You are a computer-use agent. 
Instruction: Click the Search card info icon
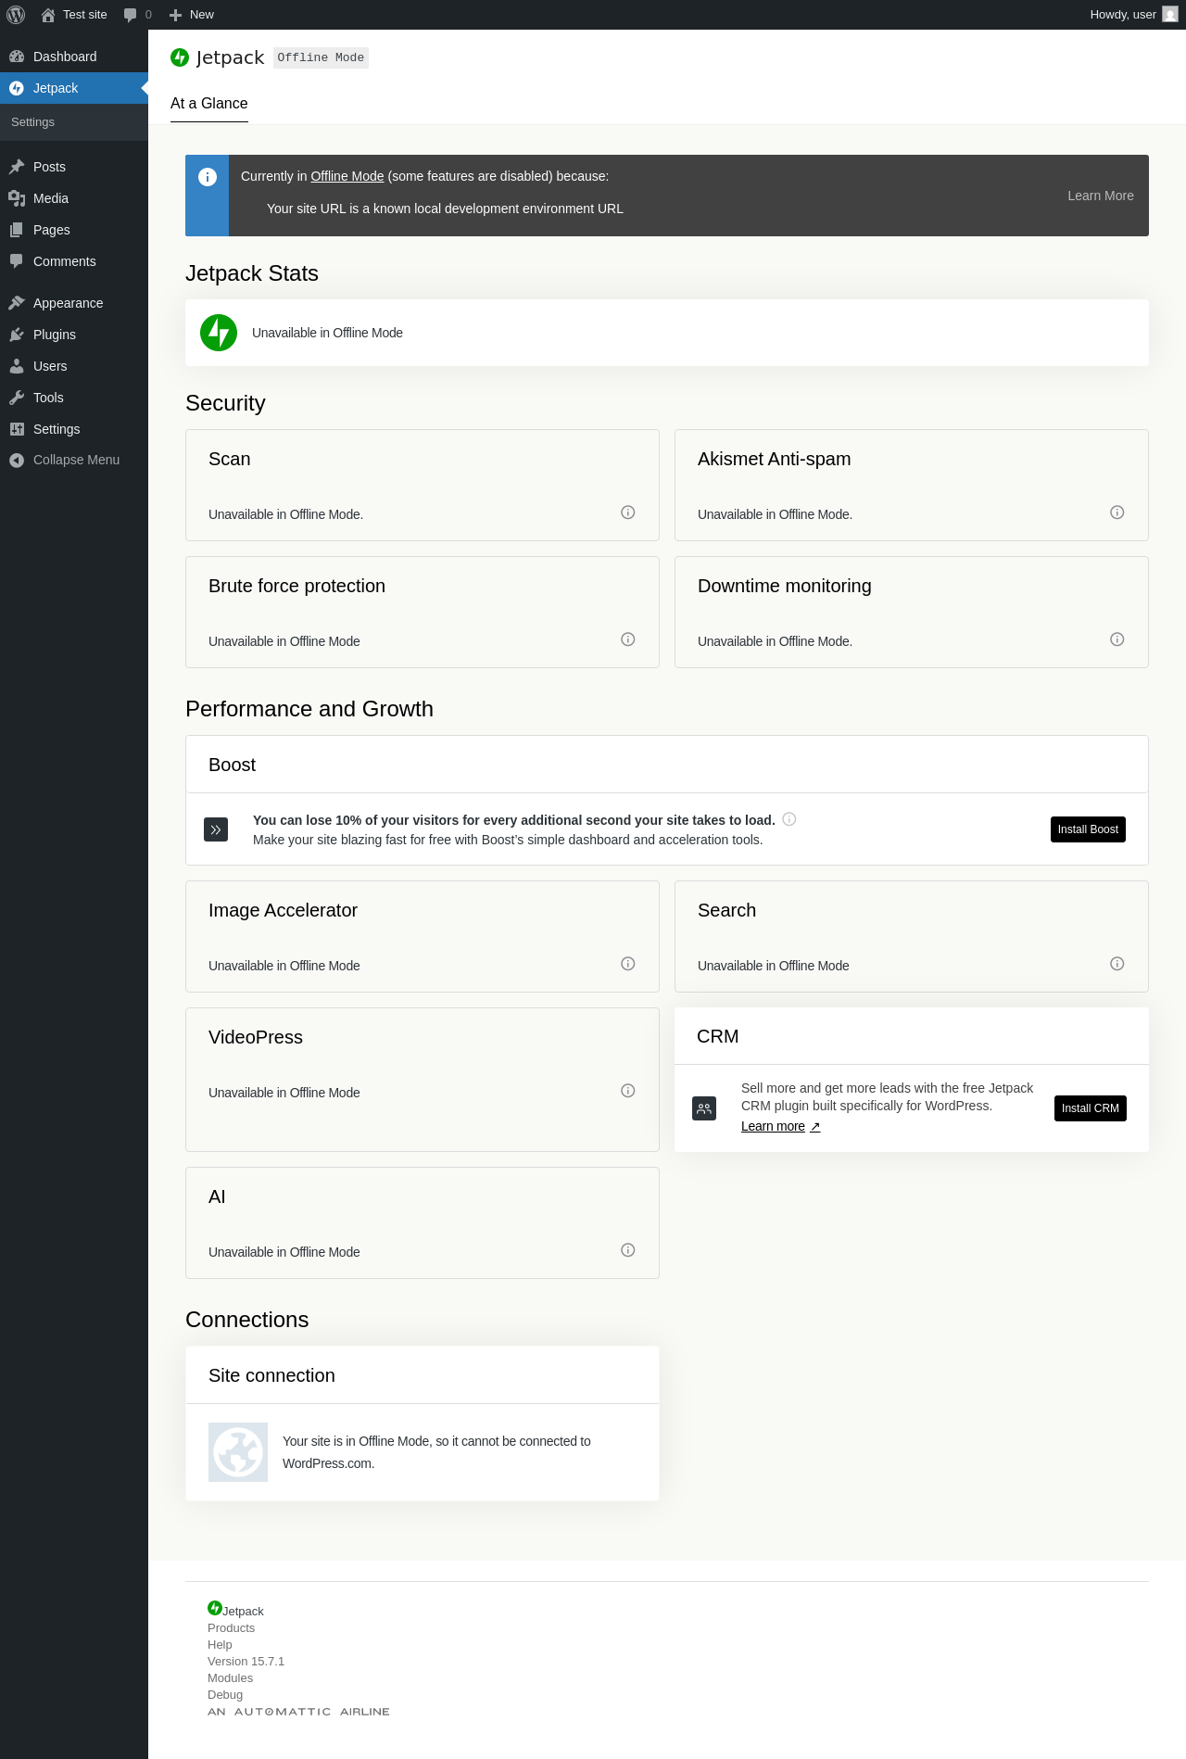1117,964
